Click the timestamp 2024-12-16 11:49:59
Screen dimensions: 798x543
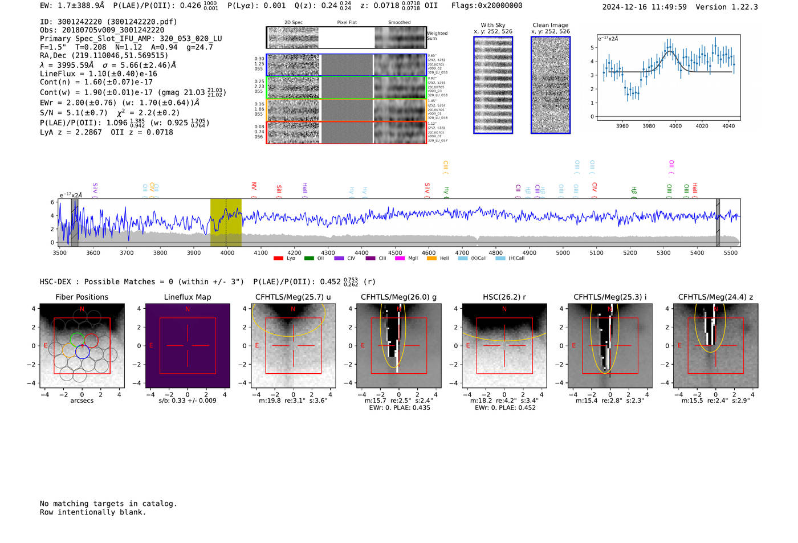[645, 7]
